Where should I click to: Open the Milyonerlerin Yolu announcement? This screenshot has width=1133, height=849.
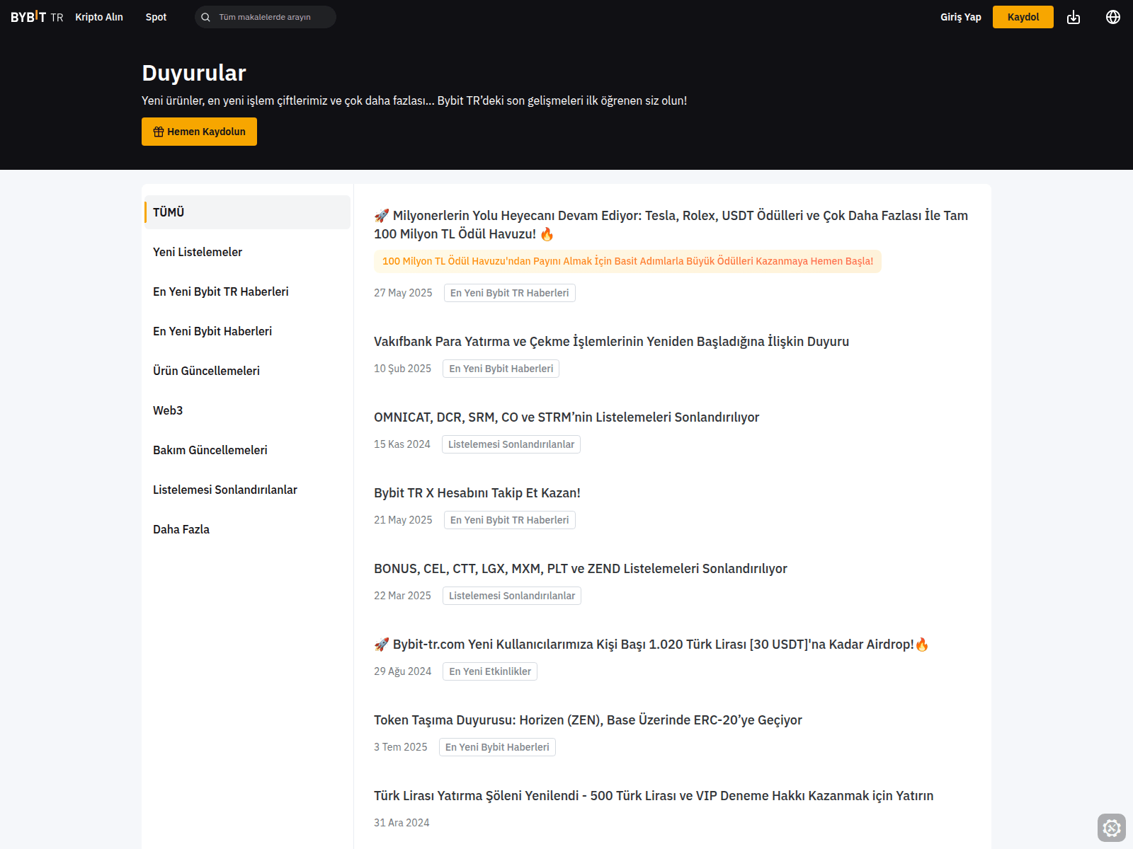(671, 224)
